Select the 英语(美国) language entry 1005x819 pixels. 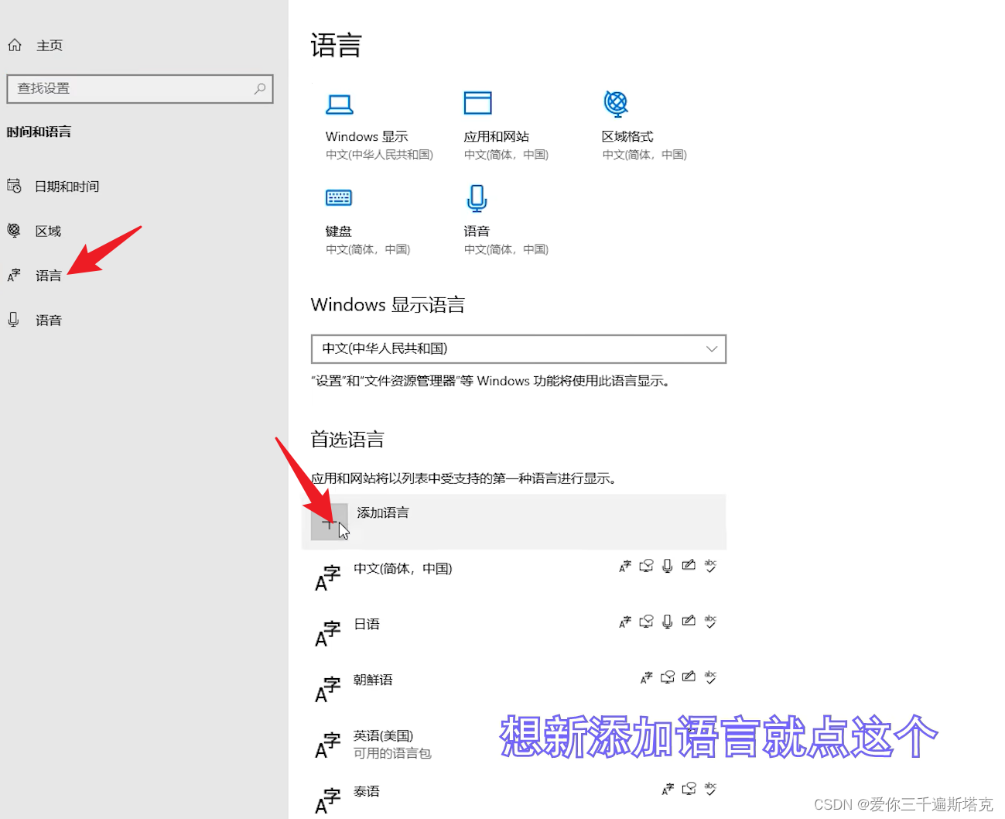(383, 735)
